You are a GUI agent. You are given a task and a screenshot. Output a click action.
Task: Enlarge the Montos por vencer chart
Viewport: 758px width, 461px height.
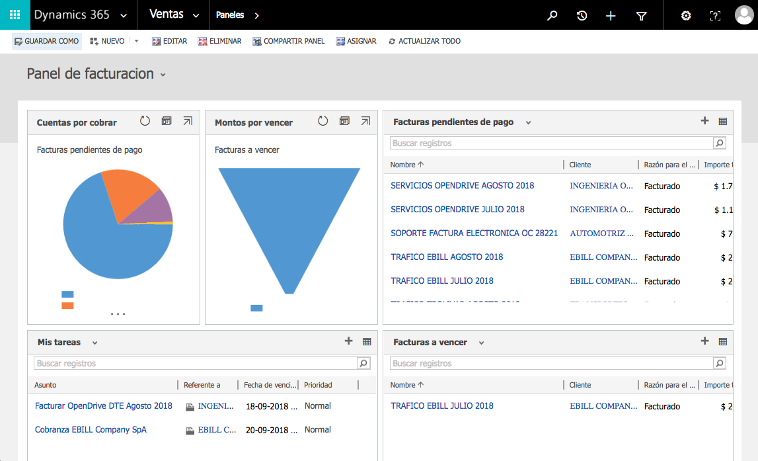(365, 121)
